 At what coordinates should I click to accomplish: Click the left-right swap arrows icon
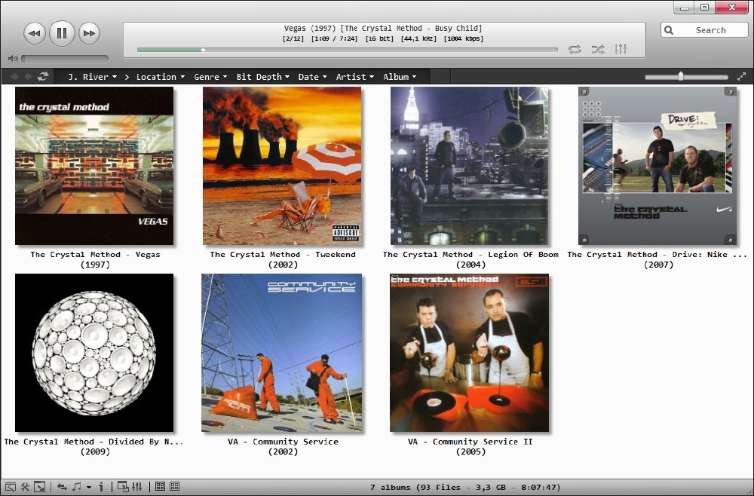tap(62, 487)
